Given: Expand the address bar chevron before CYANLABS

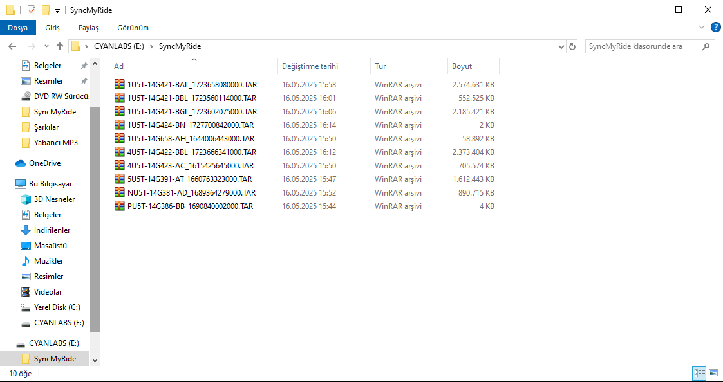Looking at the screenshot, I should [87, 46].
